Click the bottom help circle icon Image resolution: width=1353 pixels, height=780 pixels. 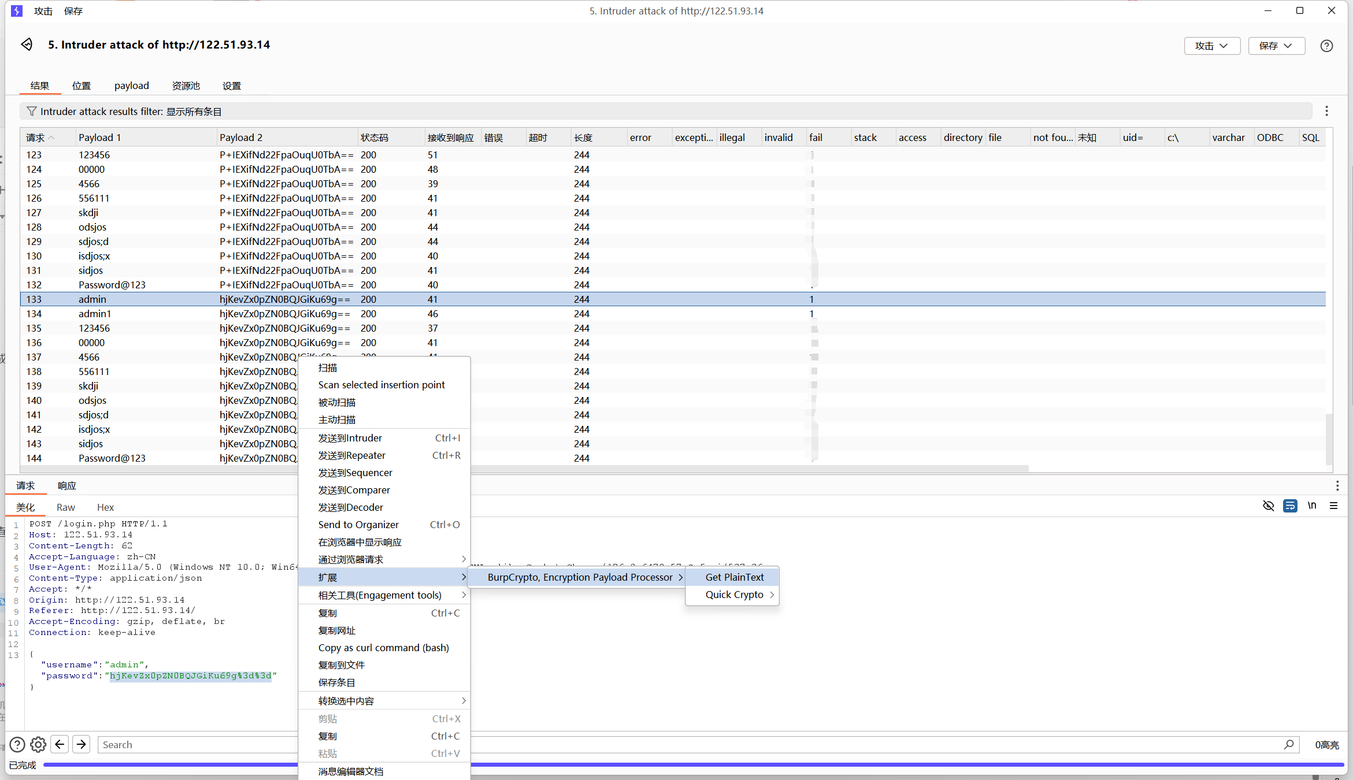pos(17,744)
